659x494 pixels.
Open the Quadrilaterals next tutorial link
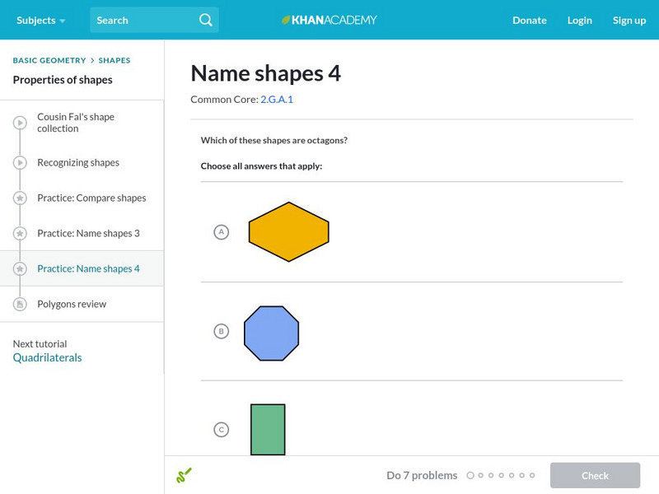click(46, 357)
